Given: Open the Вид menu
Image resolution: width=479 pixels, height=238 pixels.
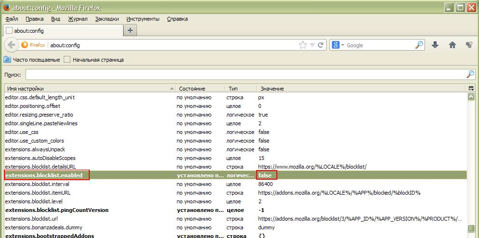Looking at the screenshot, I should (55, 19).
